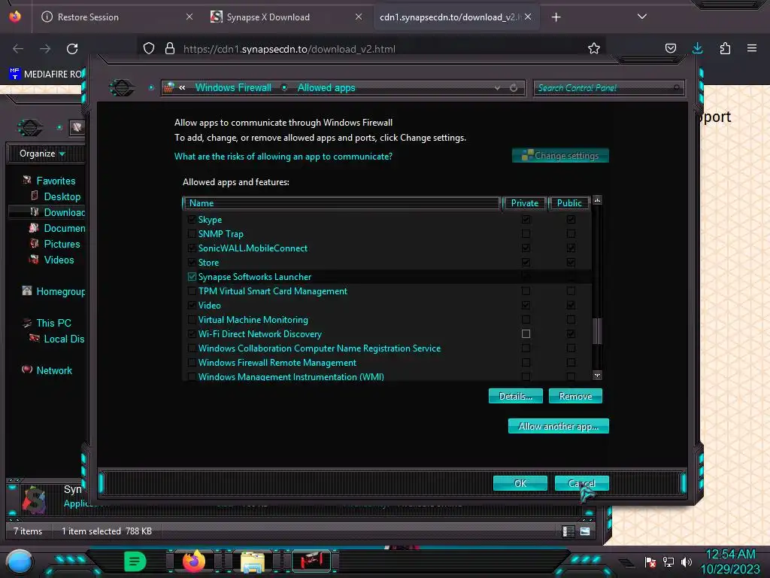770x578 pixels.
Task: Toggle the SNMP Trap name checkbox
Action: [192, 234]
